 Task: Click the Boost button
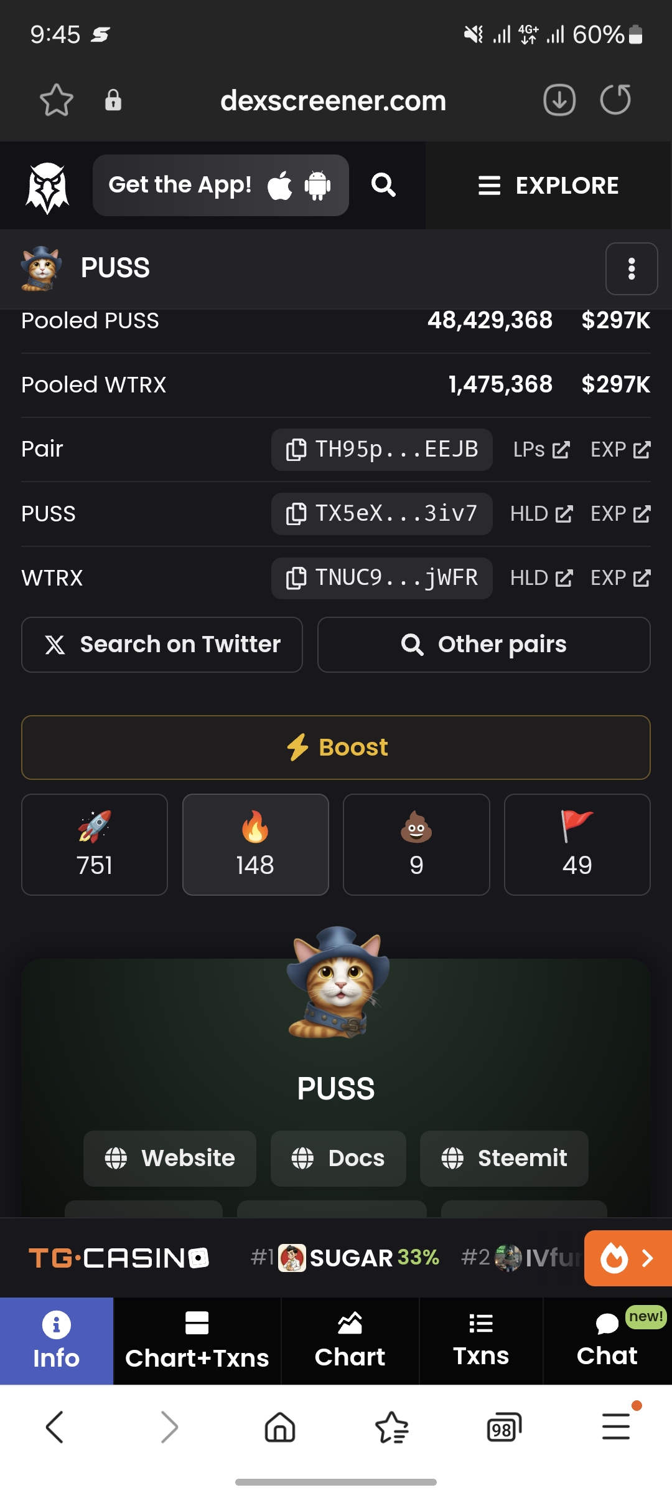pyautogui.click(x=336, y=747)
